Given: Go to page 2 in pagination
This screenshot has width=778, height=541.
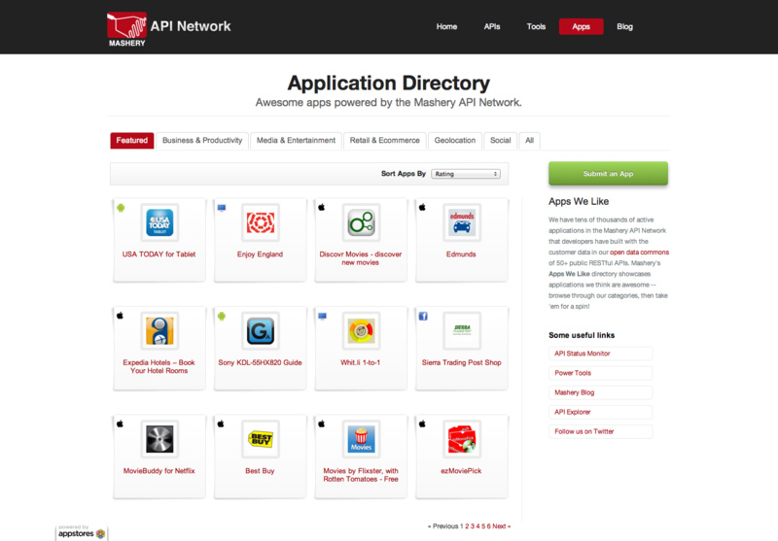Looking at the screenshot, I should coord(467,526).
